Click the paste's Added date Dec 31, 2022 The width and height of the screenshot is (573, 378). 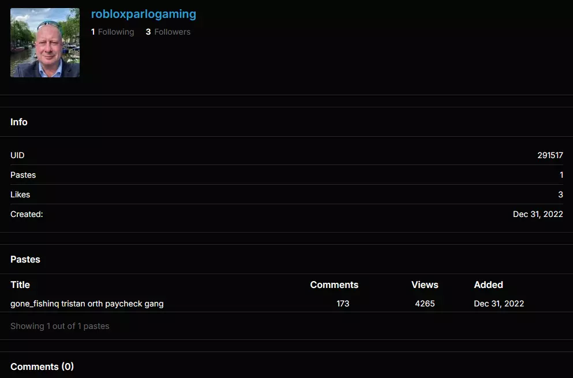pos(499,304)
